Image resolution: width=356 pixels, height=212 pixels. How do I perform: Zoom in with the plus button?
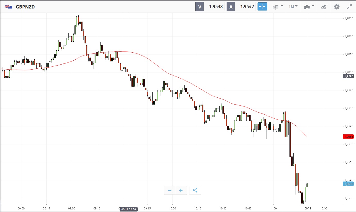181,190
